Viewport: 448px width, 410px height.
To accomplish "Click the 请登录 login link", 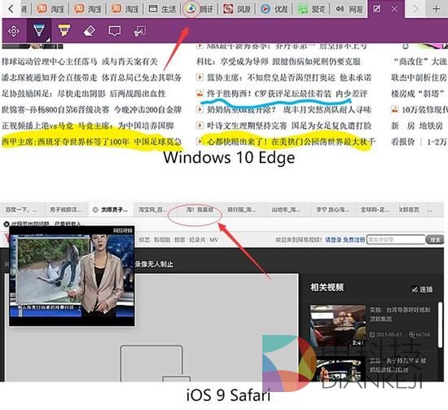I will [x=333, y=240].
